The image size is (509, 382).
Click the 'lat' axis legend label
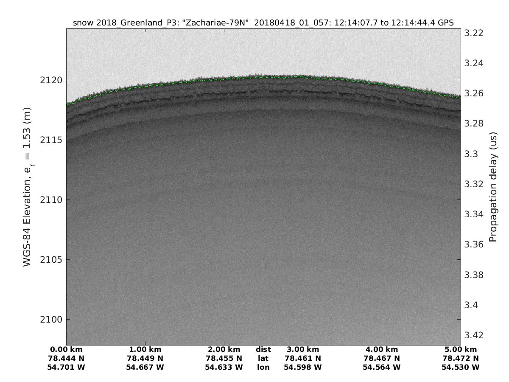click(x=263, y=358)
